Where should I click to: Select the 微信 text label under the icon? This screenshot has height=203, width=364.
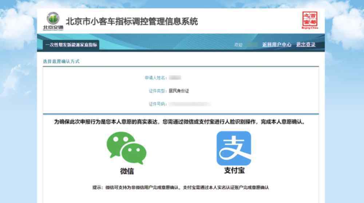coord(127,171)
